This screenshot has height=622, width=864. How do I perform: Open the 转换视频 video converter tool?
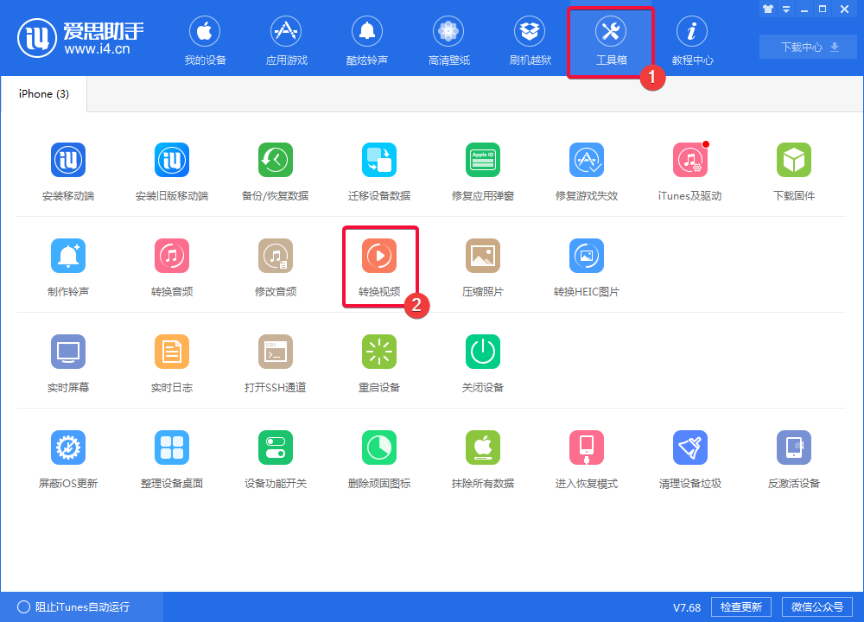379,265
